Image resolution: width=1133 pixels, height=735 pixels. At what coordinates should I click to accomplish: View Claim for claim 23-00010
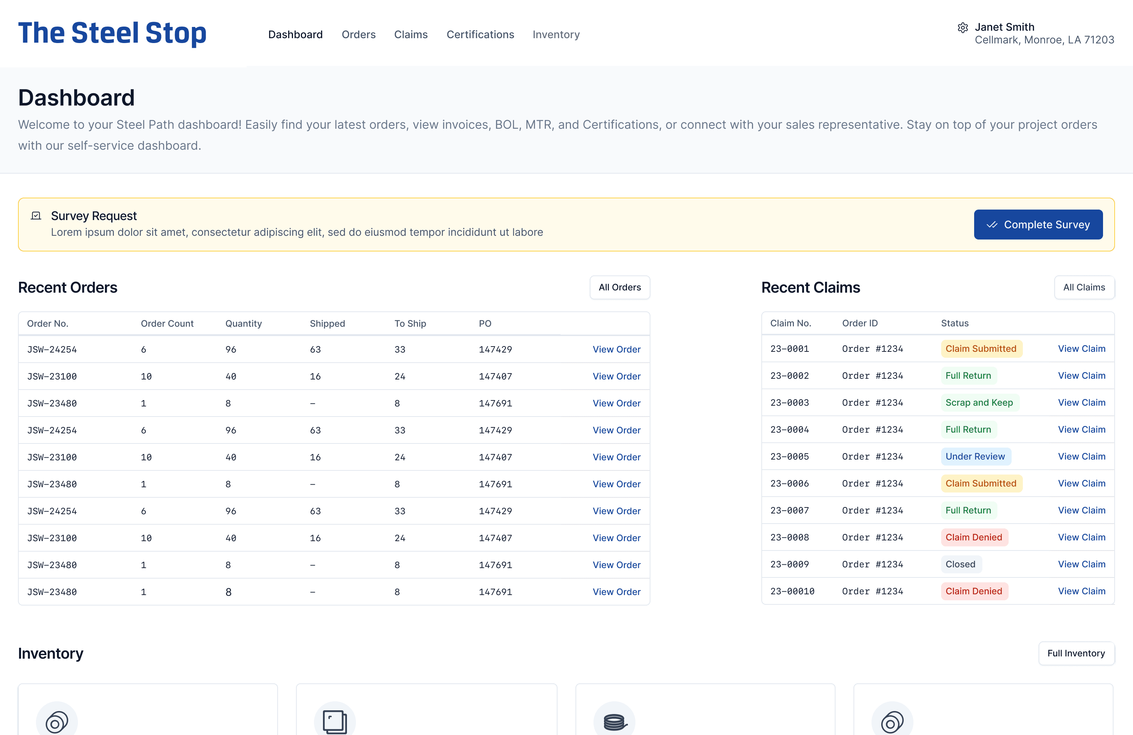1082,591
